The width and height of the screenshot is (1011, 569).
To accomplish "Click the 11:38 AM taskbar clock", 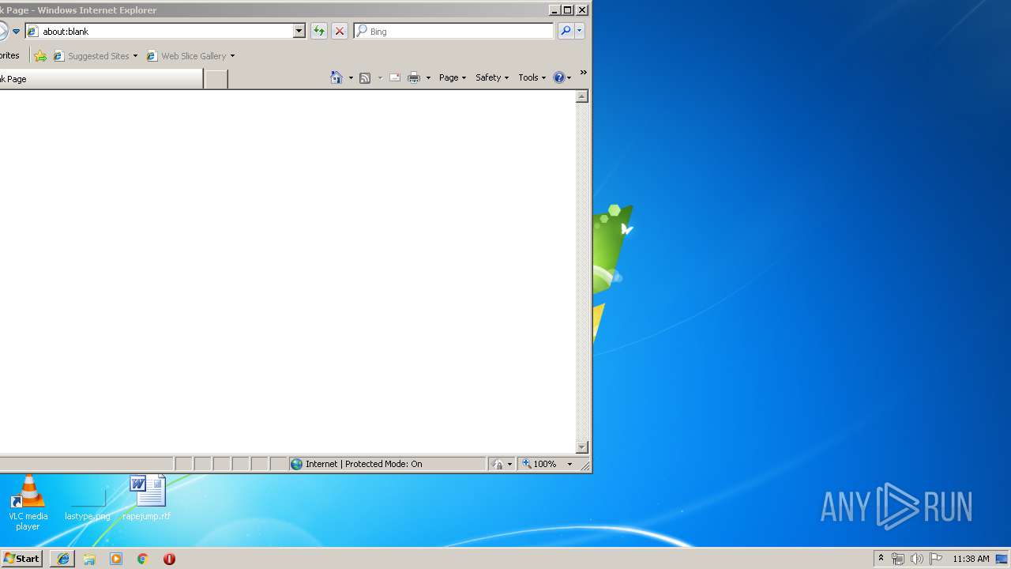I will tap(971, 559).
